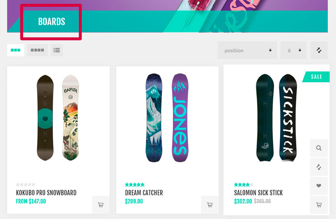Click the Kokubo Pro Snowboard product image
Image resolution: width=336 pixels, height=219 pixels.
pyautogui.click(x=58, y=118)
